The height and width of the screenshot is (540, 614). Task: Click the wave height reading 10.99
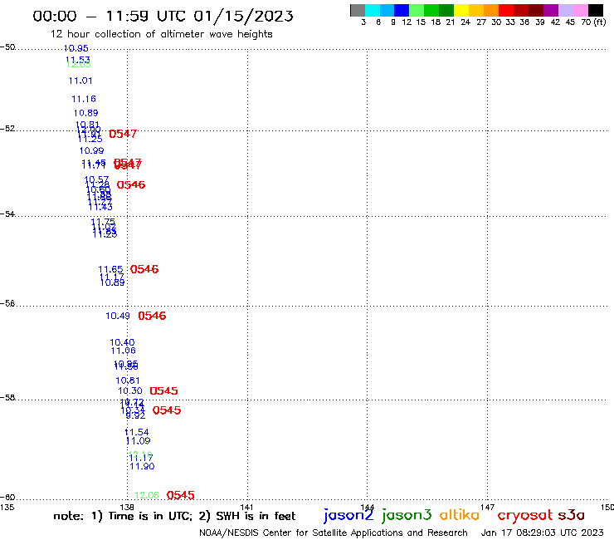pos(91,150)
